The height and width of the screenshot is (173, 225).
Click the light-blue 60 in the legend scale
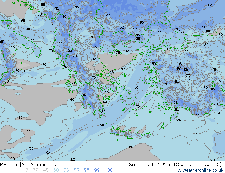(x=56, y=170)
